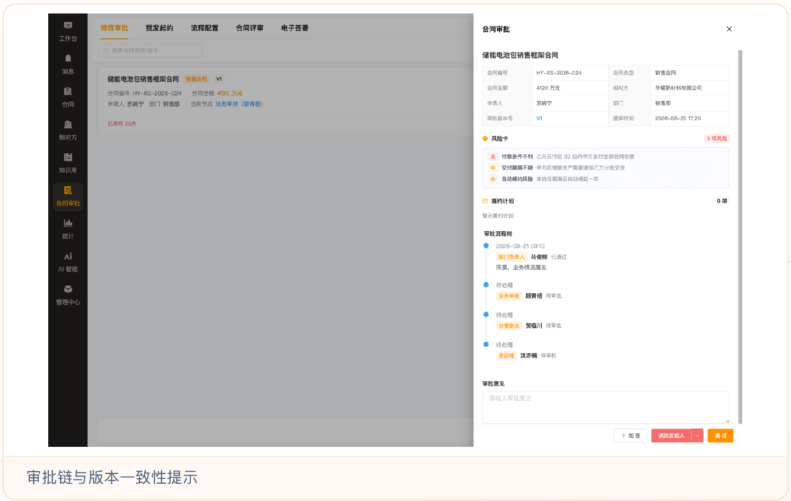Select the 付款条件不利 risk row
Image resolution: width=791 pixels, height=501 pixels.
pyautogui.click(x=606, y=157)
